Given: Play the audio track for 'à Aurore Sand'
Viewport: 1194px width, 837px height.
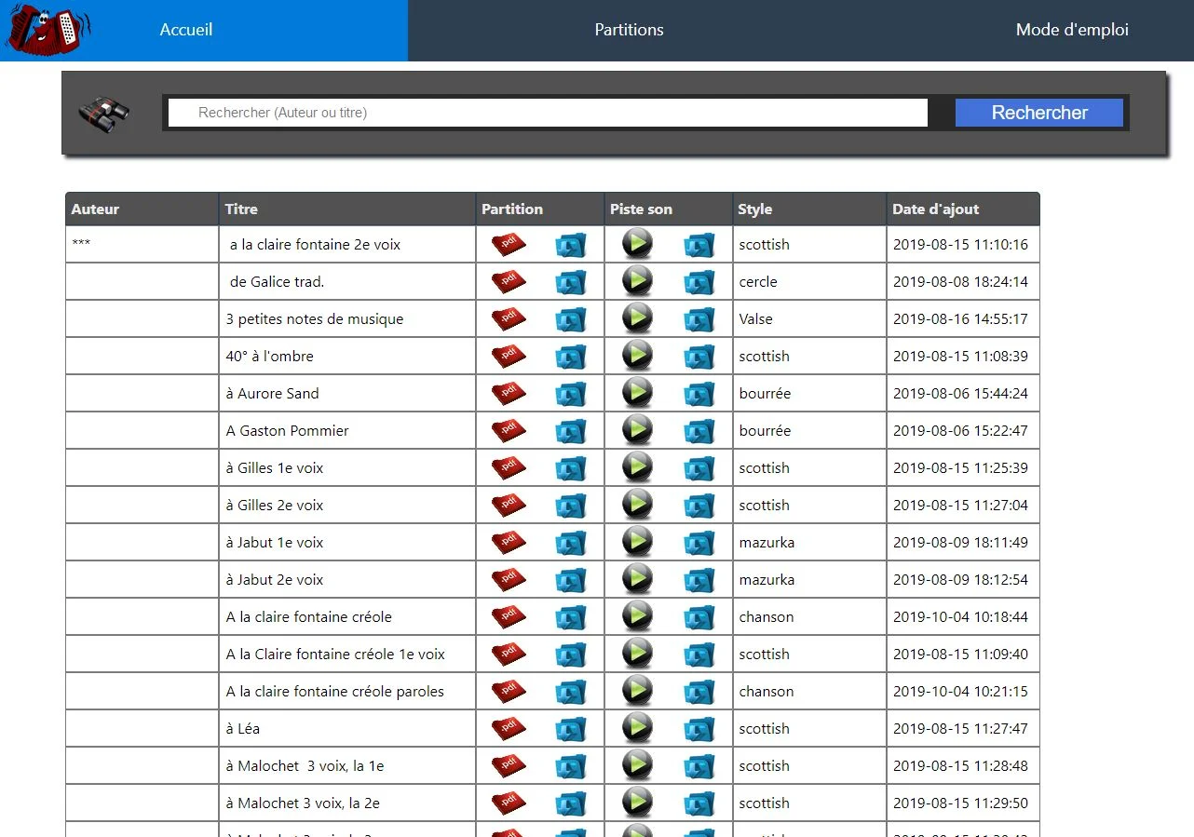Looking at the screenshot, I should (637, 393).
